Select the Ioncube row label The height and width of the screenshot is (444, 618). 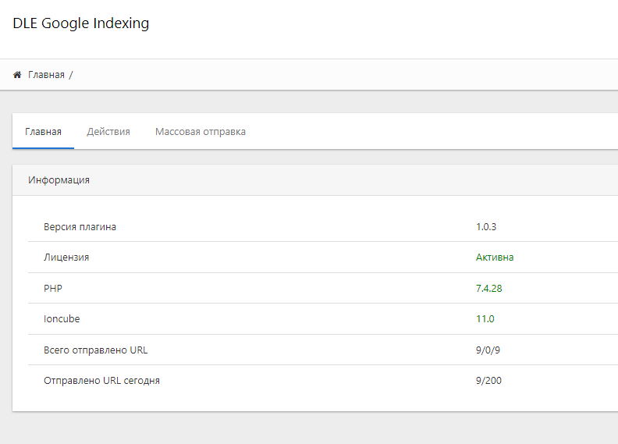pos(62,318)
